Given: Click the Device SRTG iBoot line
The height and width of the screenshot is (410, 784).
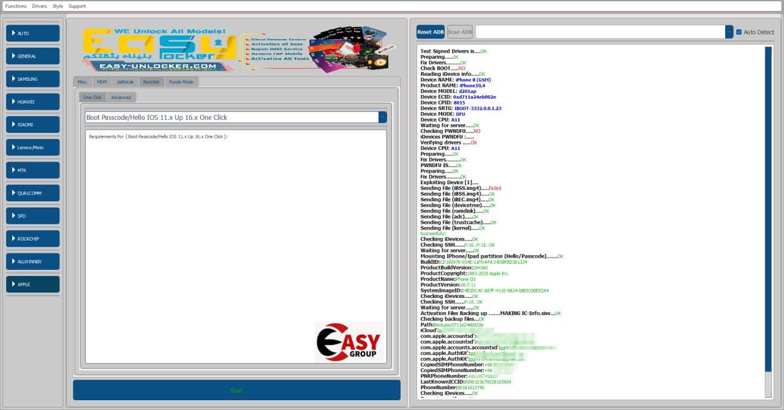Looking at the screenshot, I should coord(461,108).
